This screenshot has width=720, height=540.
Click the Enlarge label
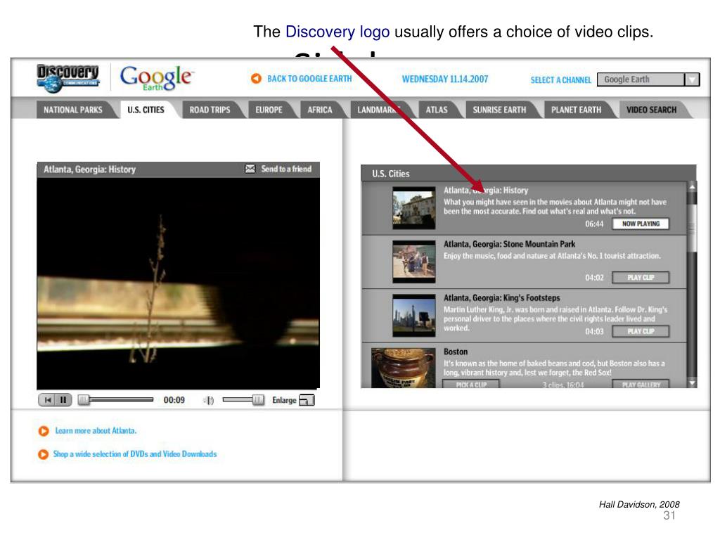[x=284, y=400]
